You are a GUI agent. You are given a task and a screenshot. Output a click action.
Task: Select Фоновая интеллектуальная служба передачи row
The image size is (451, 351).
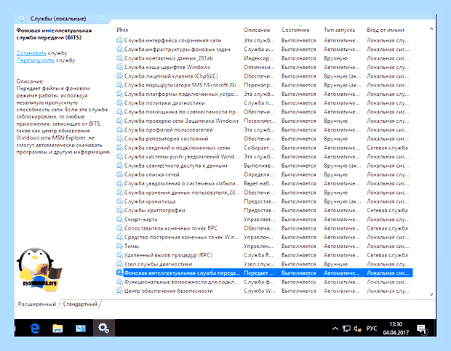coord(264,273)
